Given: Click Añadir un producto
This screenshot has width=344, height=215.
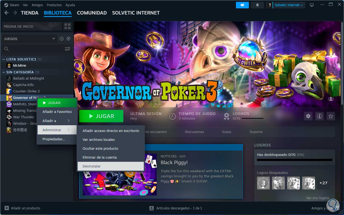Looking at the screenshot, I should pyautogui.click(x=22, y=208).
